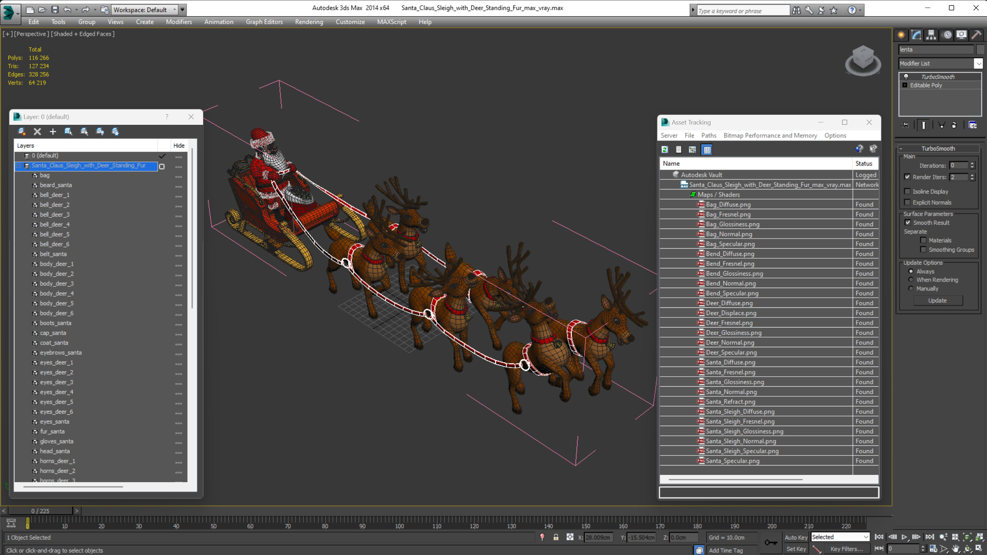
Task: Click the object name field lenta
Action: pyautogui.click(x=936, y=49)
